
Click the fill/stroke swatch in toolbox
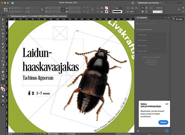click(x=3, y=89)
